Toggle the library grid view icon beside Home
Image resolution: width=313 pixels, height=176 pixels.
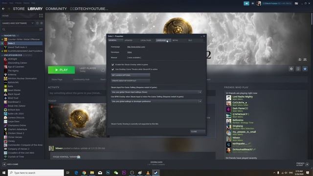[x=41, y=16]
